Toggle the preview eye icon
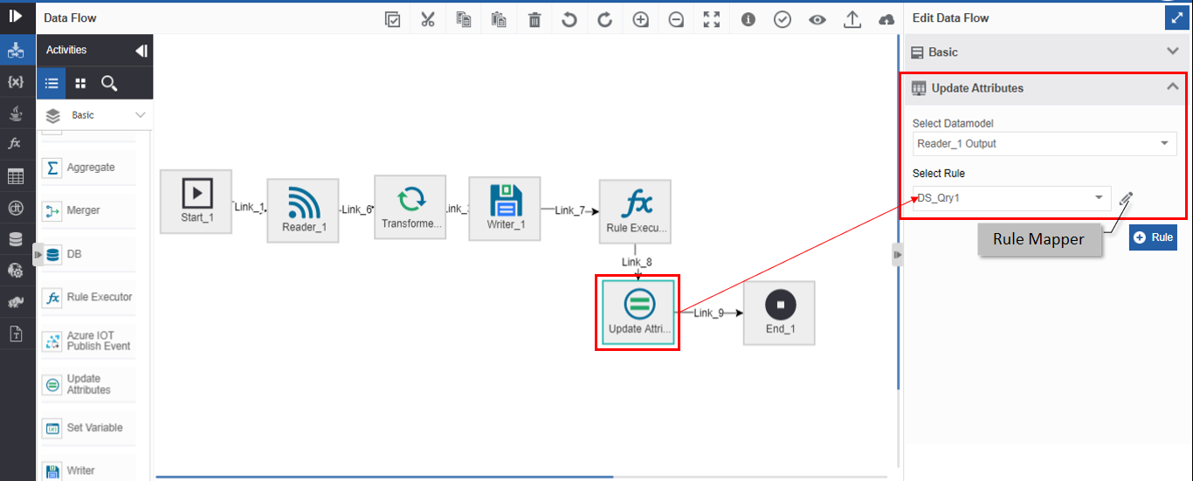Image resolution: width=1193 pixels, height=481 pixels. 817,19
